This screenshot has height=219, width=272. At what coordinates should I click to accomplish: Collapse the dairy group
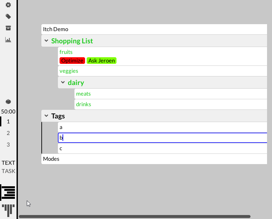tap(63, 82)
